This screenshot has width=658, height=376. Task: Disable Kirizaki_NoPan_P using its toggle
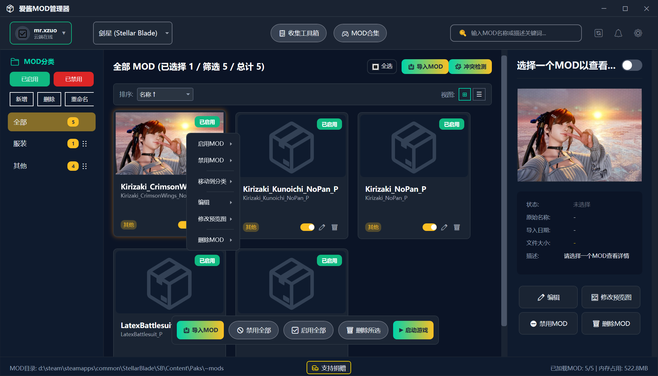point(429,227)
